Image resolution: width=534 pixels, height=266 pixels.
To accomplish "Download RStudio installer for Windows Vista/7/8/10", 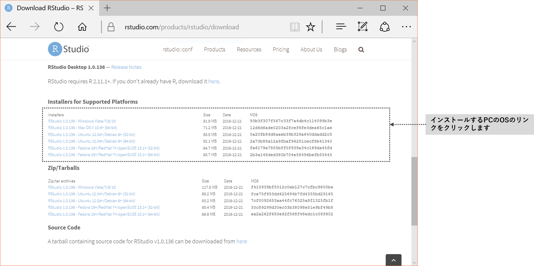I will pos(82,121).
